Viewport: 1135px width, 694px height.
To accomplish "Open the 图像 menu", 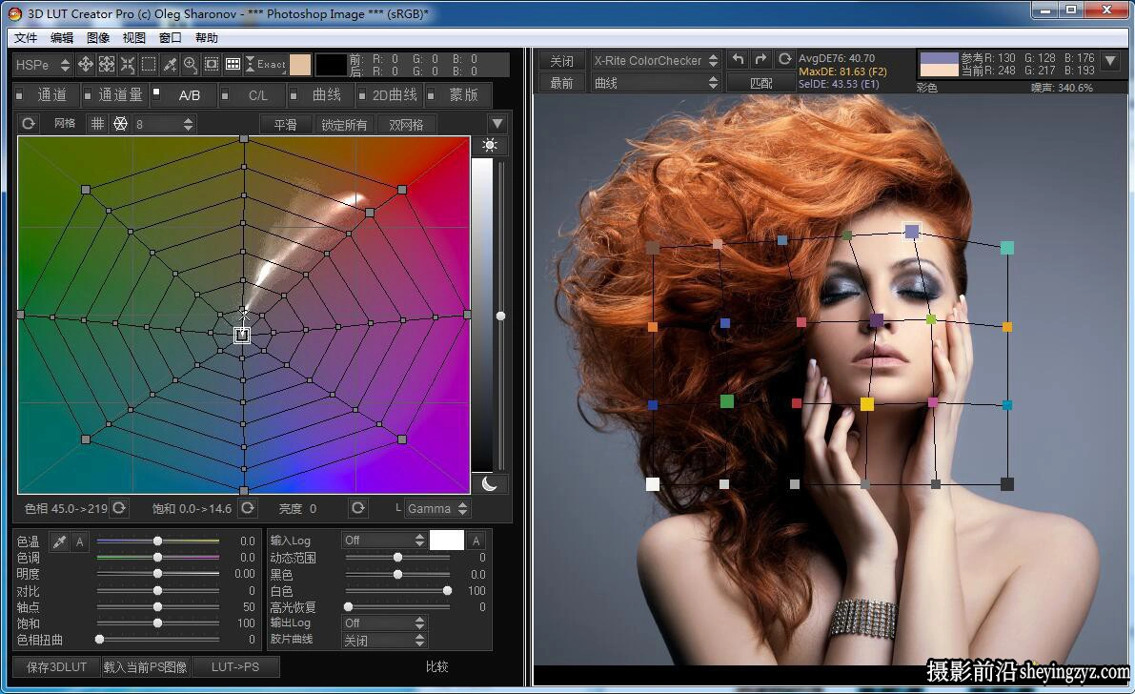I will click(98, 38).
